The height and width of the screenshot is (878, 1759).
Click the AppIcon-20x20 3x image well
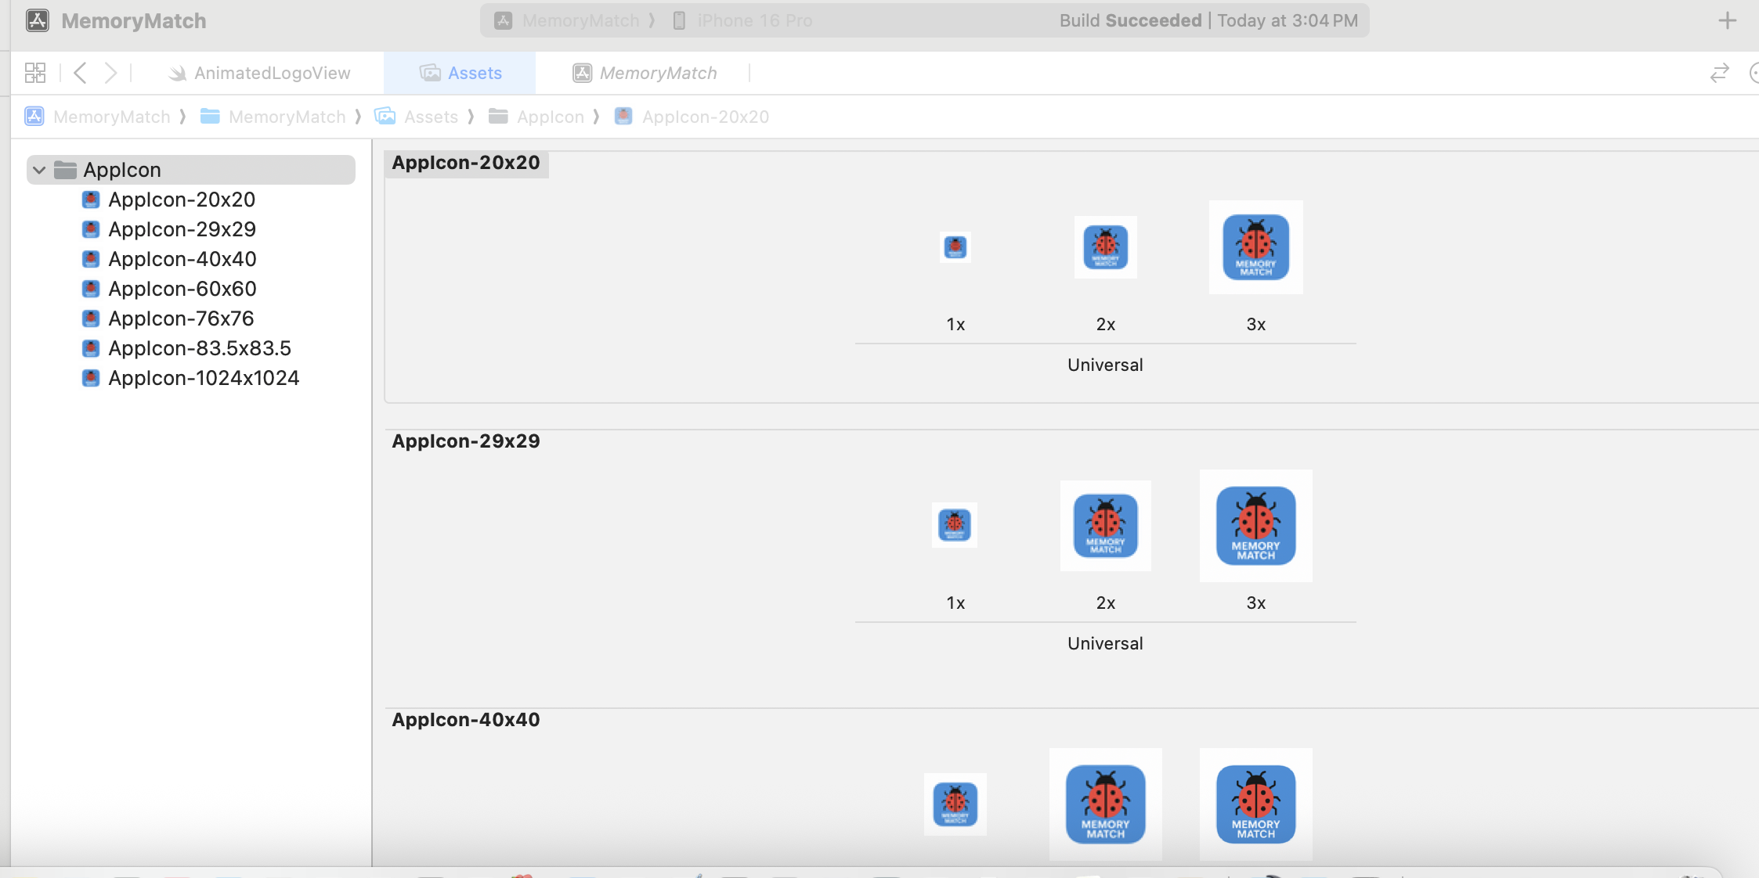point(1255,247)
